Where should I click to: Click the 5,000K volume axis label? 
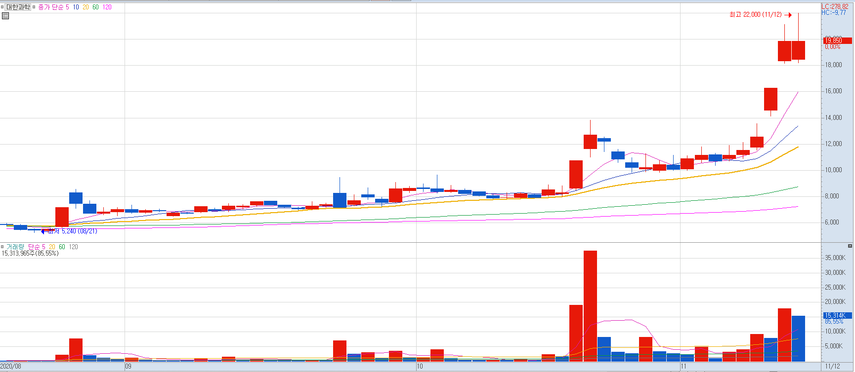(x=834, y=346)
